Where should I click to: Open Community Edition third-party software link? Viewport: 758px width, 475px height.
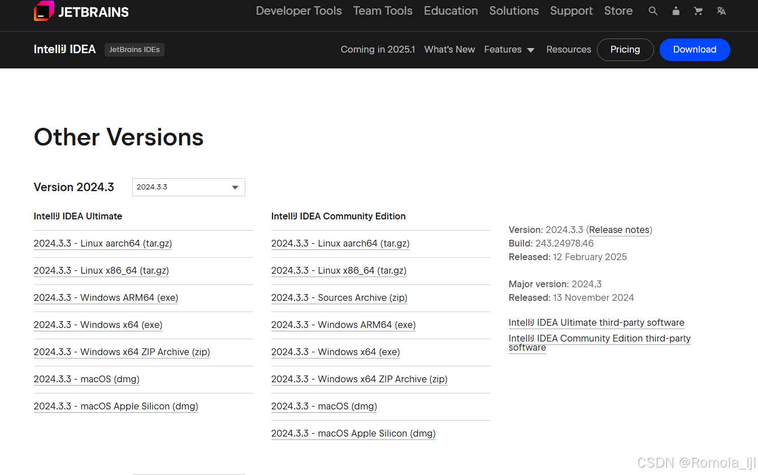tap(600, 343)
